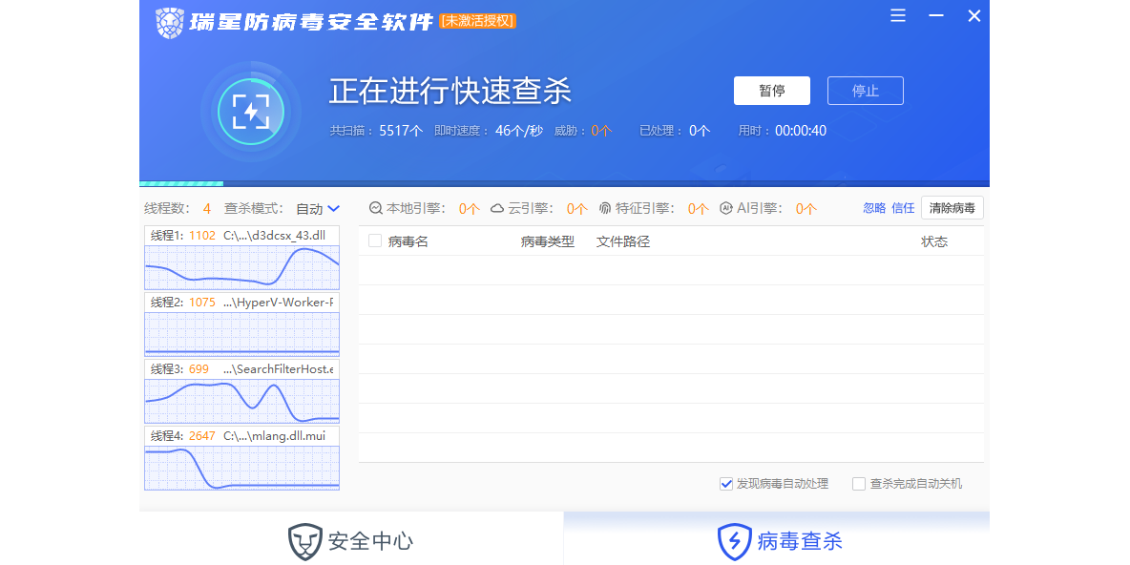Click the quick scan lightning icon
1130x565 pixels.
coord(251,112)
